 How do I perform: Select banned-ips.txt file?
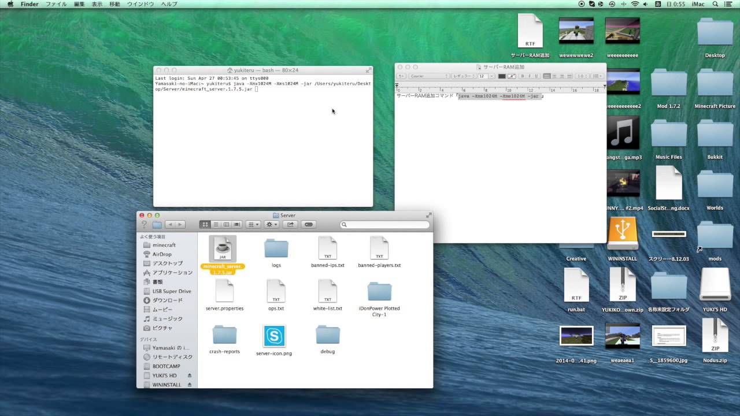[x=327, y=248]
